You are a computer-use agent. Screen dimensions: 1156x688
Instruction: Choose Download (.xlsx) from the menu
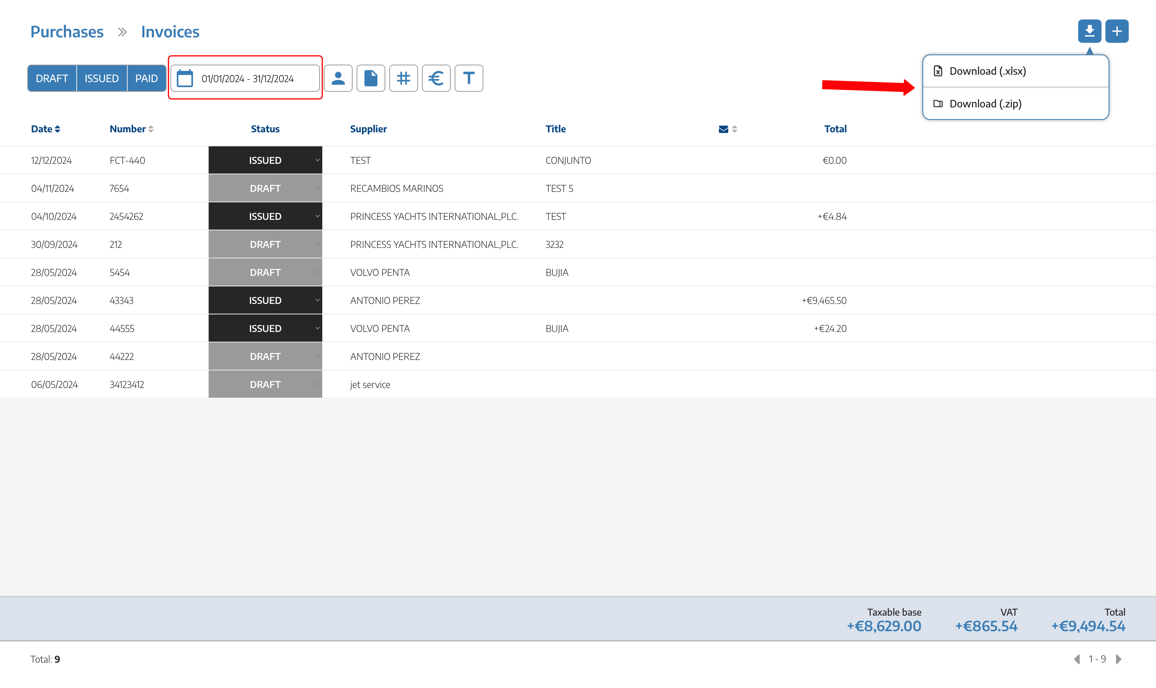tap(1015, 71)
